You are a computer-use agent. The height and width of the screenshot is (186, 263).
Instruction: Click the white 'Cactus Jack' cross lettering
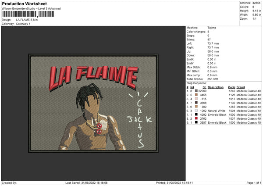[x=140, y=119]
